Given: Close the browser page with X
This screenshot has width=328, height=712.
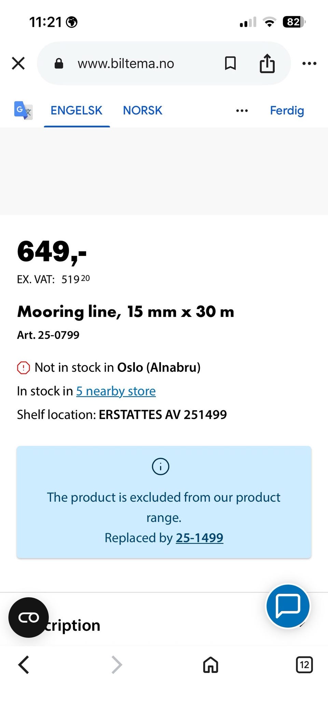Looking at the screenshot, I should click(18, 63).
